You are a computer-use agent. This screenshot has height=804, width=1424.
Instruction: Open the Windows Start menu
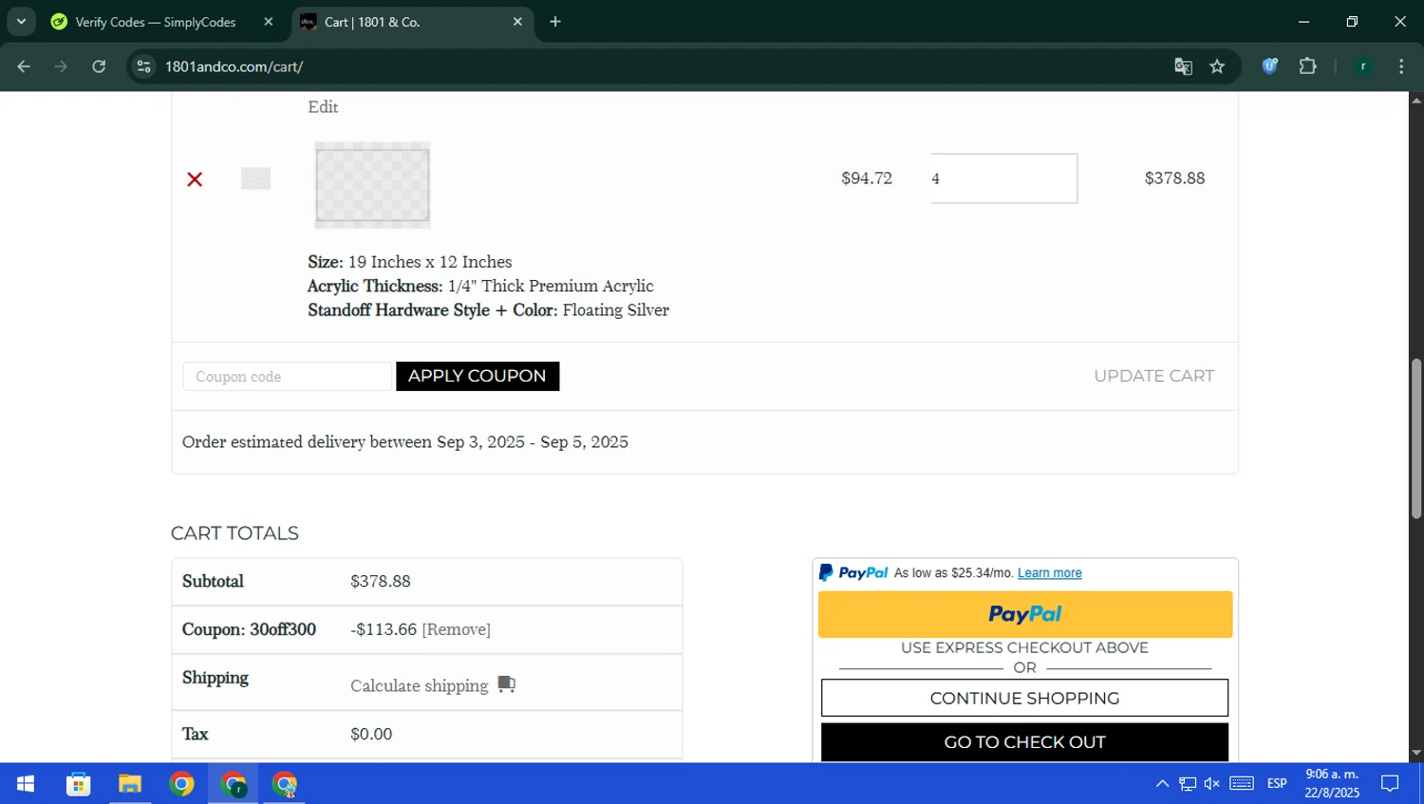point(26,784)
